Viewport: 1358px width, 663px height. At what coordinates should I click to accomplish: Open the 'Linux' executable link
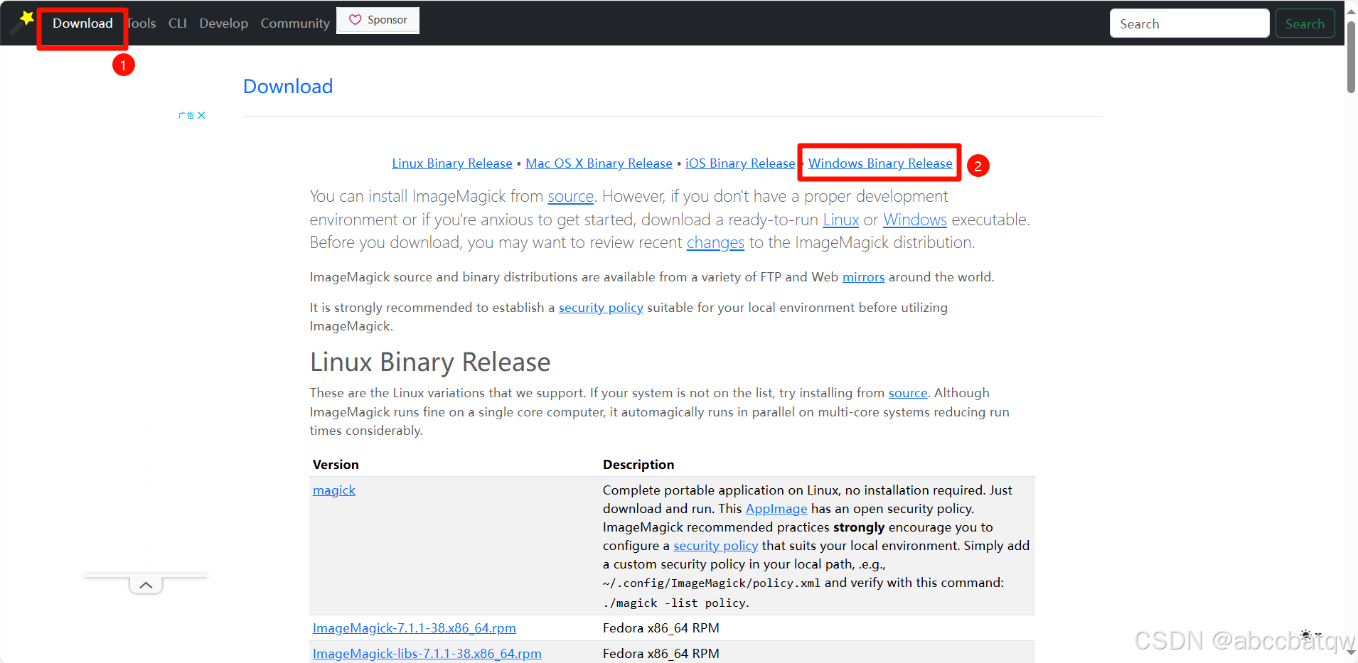(841, 220)
